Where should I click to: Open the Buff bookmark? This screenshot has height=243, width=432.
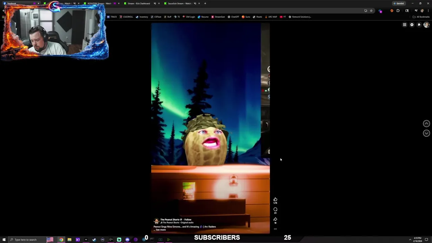point(168,17)
